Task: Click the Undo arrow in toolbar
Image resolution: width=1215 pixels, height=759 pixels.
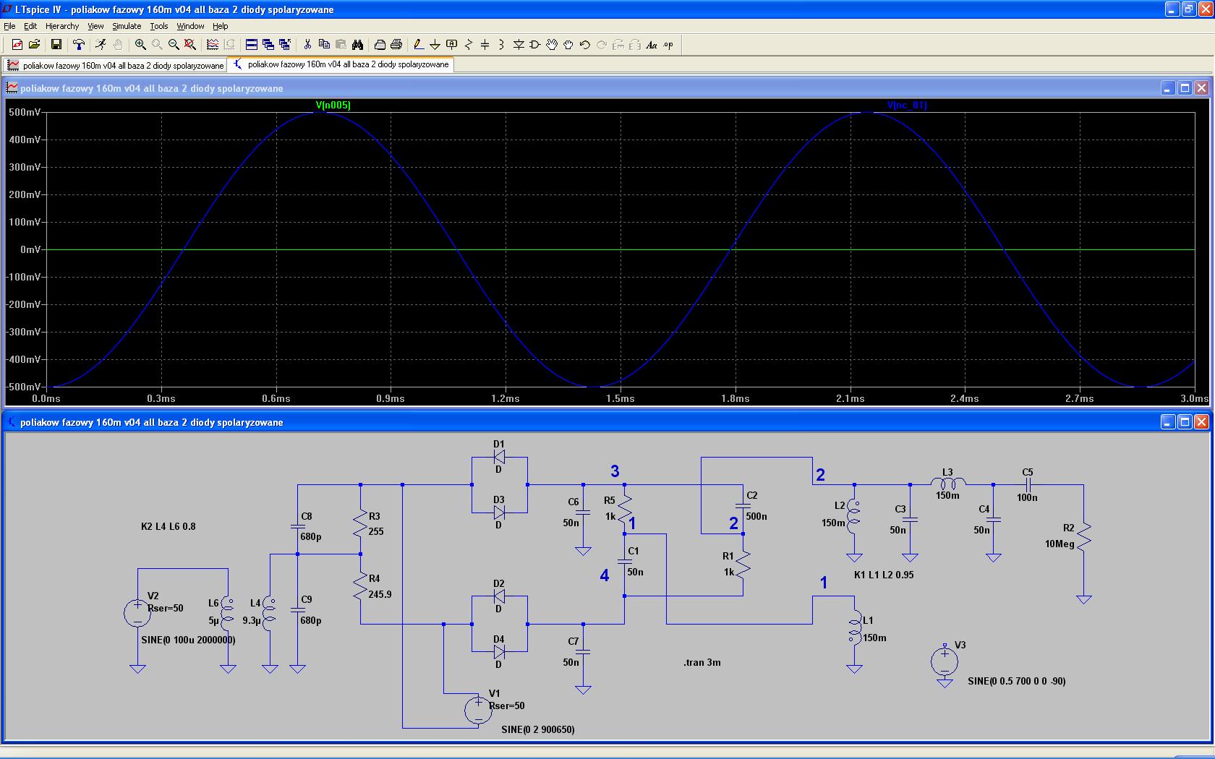Action: [585, 45]
